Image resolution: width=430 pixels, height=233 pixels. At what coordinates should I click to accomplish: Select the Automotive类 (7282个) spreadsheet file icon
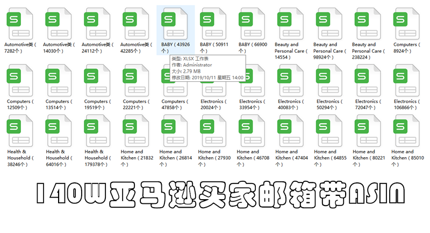pyautogui.click(x=20, y=24)
